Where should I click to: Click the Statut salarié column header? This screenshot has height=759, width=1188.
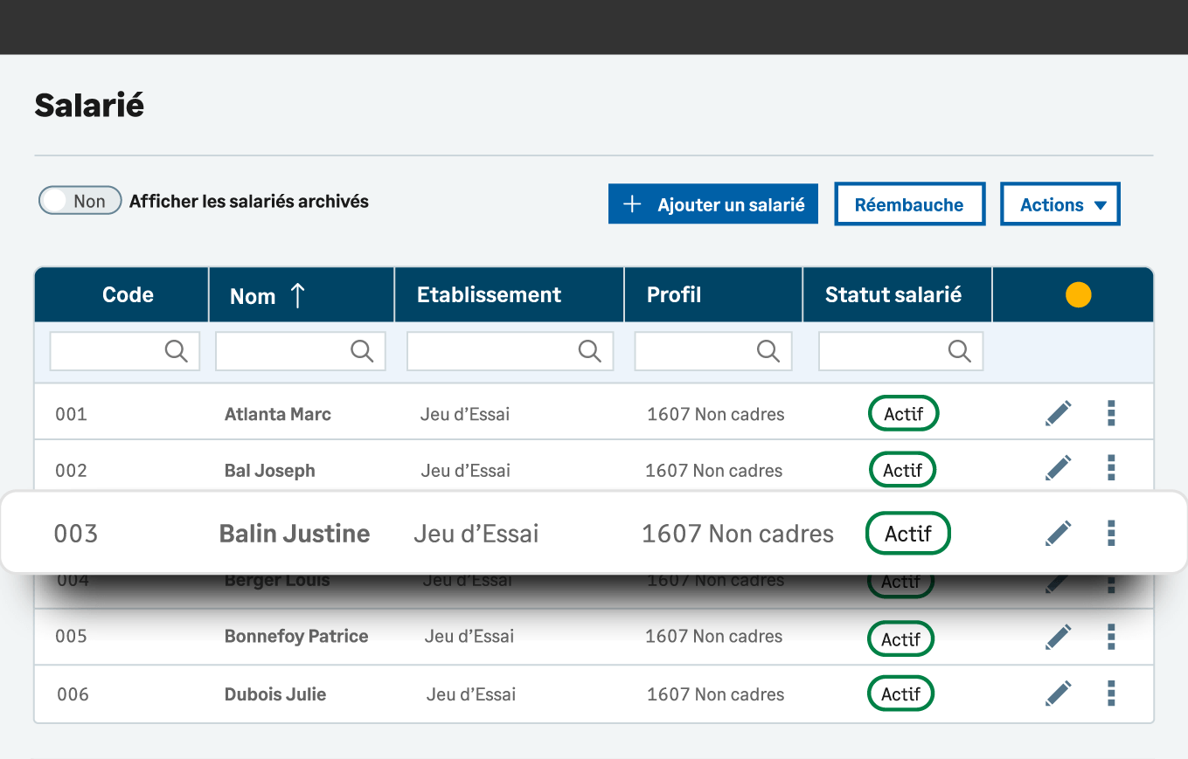[x=893, y=295]
